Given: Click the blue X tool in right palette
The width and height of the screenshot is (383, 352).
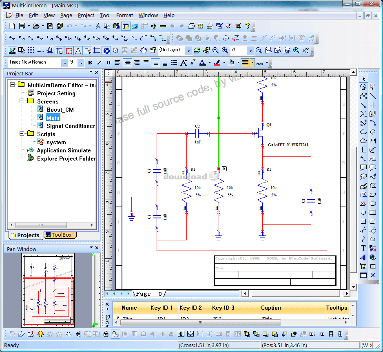Looking at the screenshot, I should pos(373,275).
